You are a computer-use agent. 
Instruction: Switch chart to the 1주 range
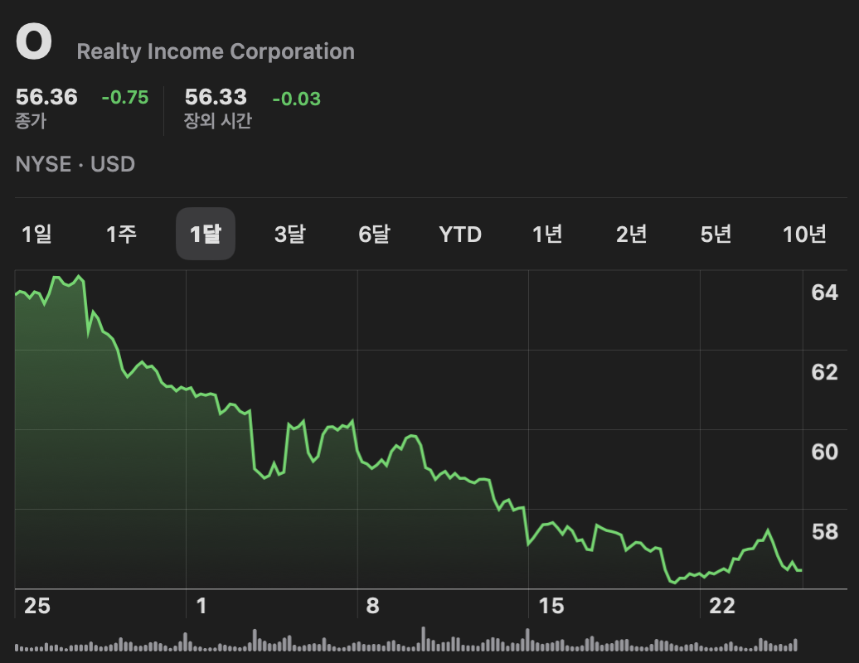coord(121,235)
